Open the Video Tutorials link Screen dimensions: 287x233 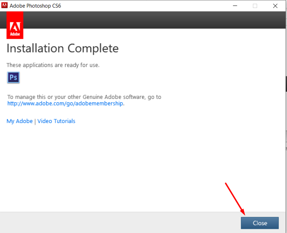pyautogui.click(x=56, y=121)
